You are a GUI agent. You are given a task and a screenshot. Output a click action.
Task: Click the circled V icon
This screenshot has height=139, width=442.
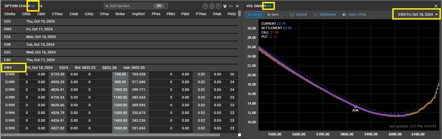(205, 6)
